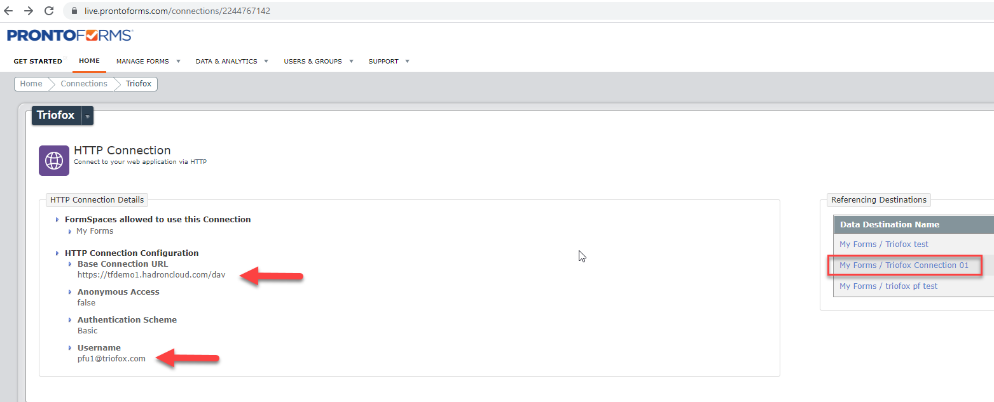Open My Forms / Triofox Connection 01 destination
This screenshot has width=994, height=402.
(x=904, y=265)
